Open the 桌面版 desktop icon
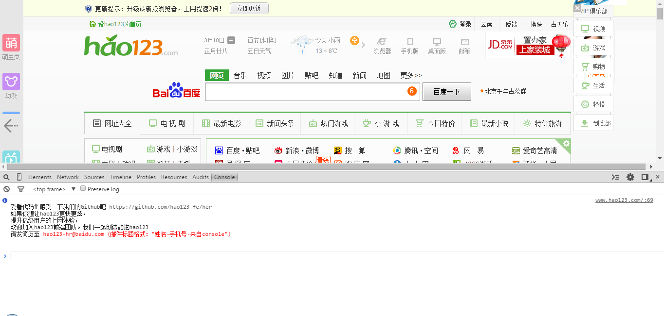The width and height of the screenshot is (664, 316). tap(437, 46)
